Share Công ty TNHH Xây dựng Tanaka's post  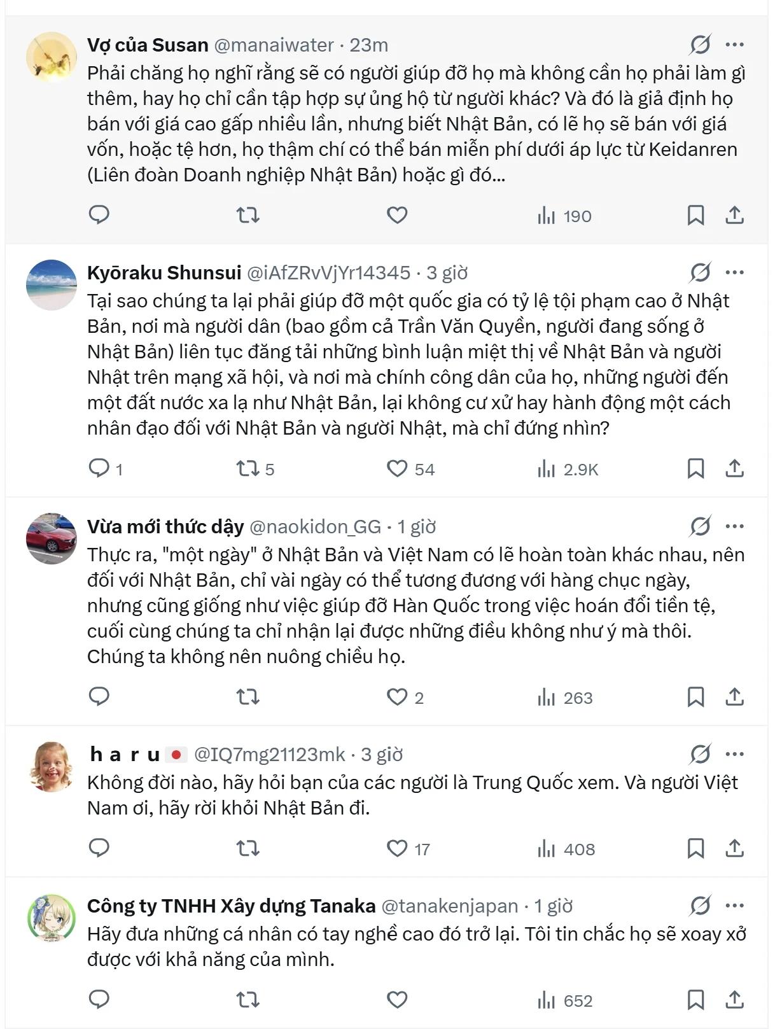(734, 1000)
